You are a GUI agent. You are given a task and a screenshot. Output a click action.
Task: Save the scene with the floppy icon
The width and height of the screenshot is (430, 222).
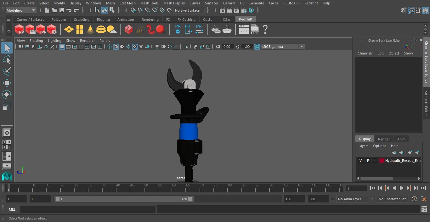point(61,10)
